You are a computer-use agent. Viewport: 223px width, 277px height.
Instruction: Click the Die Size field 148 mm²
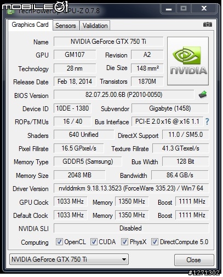tap(147, 68)
